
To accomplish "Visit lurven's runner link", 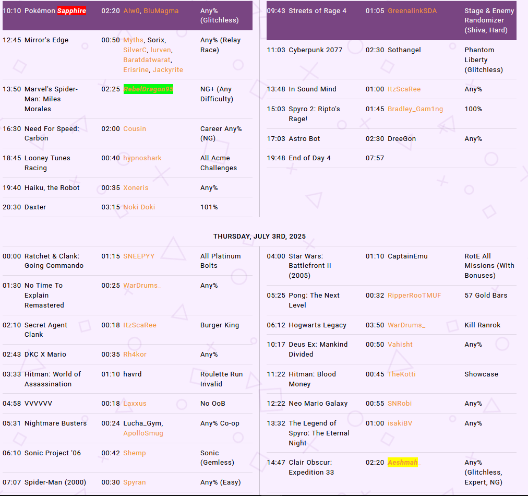I will pos(161,50).
